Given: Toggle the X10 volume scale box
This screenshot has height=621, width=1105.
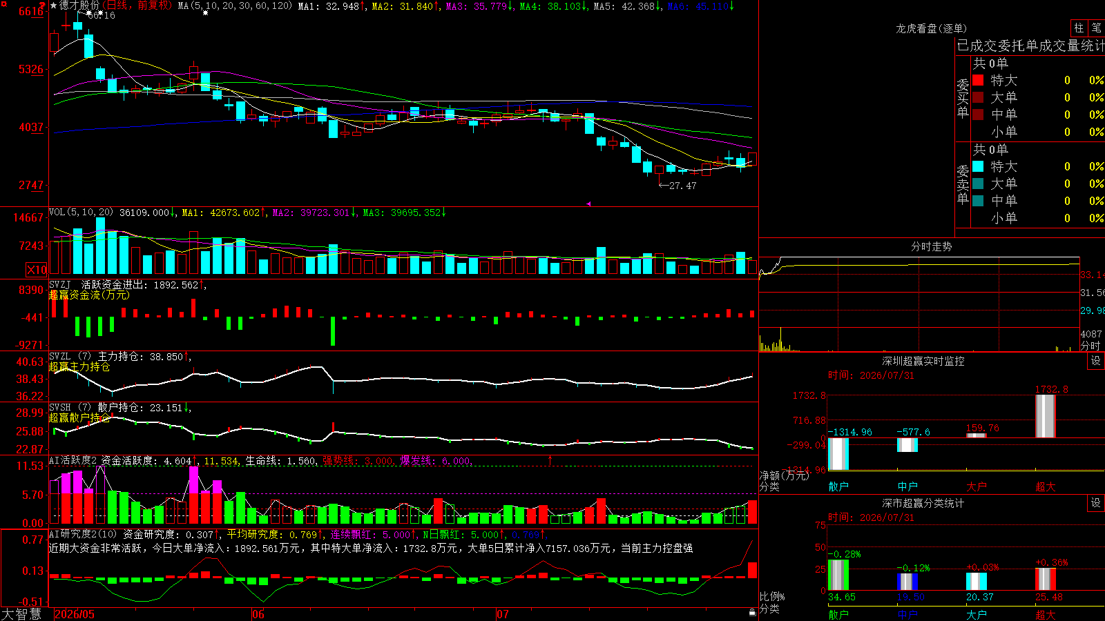Looking at the screenshot, I should [37, 270].
